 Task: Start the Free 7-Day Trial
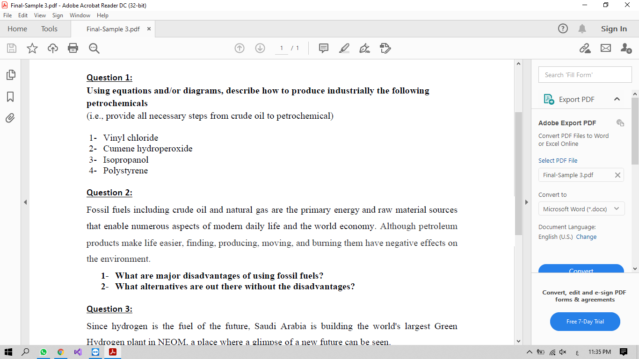pos(585,322)
